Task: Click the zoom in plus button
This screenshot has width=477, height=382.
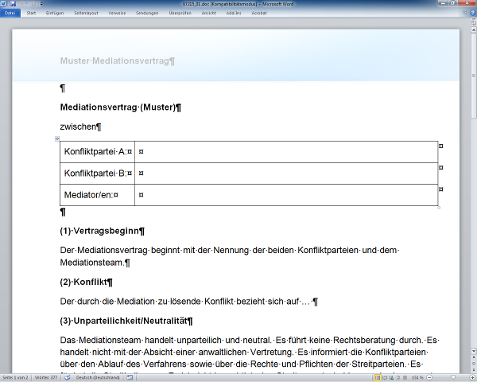Action: coord(471,376)
